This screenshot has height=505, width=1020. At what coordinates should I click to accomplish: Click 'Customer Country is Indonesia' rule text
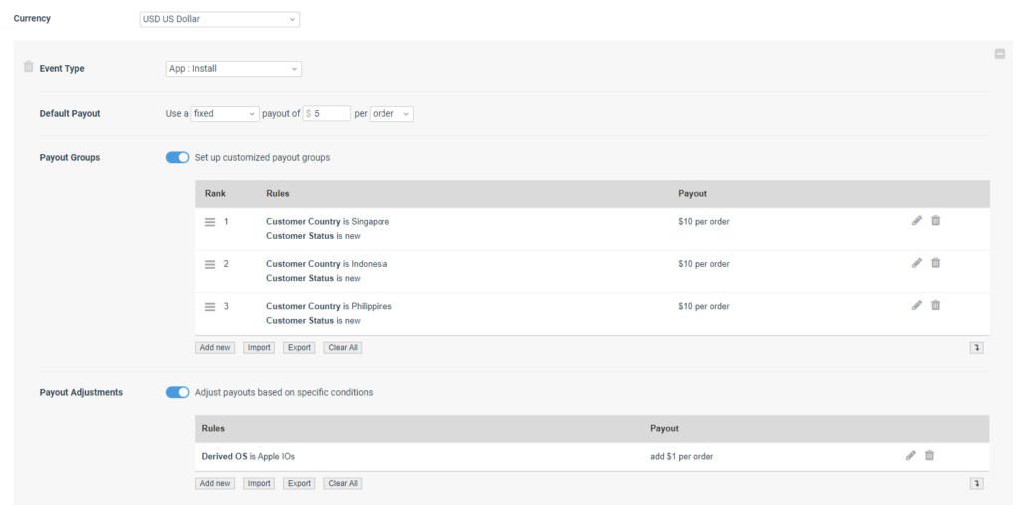(x=327, y=264)
